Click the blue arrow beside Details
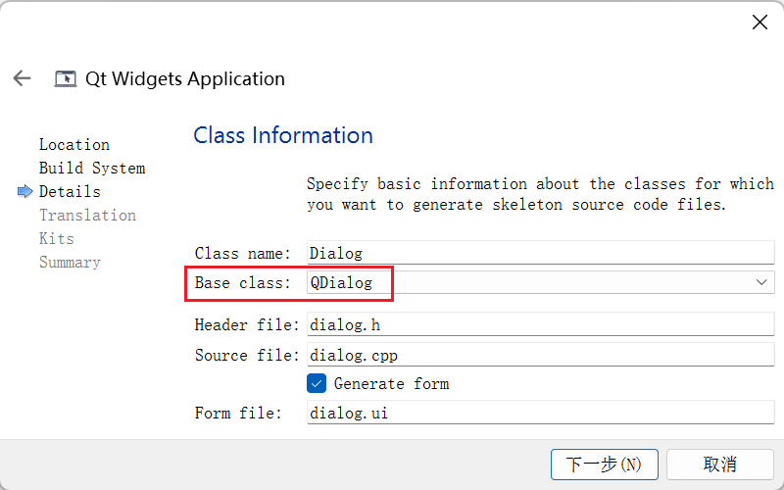The width and height of the screenshot is (784, 490). (x=25, y=191)
